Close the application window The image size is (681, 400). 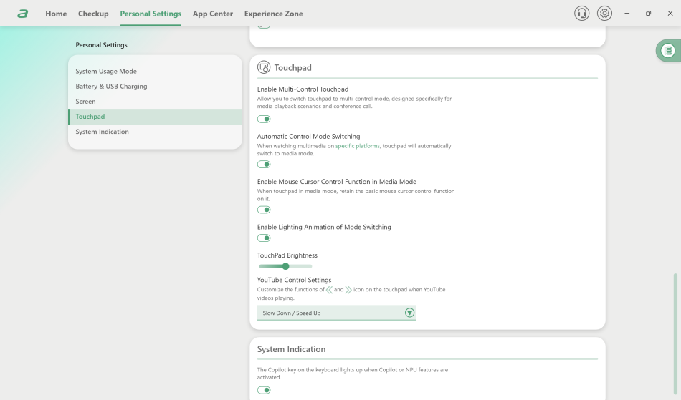coord(670,14)
